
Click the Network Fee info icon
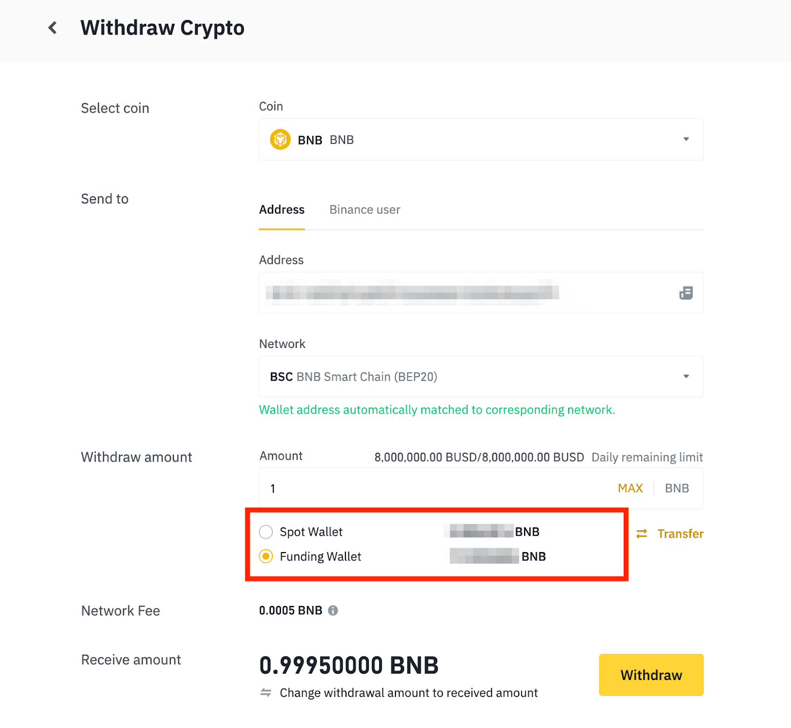333,611
